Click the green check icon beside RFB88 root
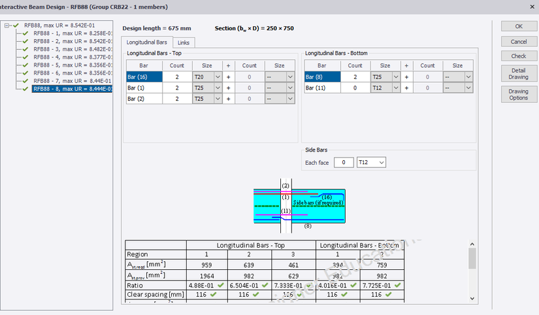Viewport: 539px width, 315px height. coord(15,26)
